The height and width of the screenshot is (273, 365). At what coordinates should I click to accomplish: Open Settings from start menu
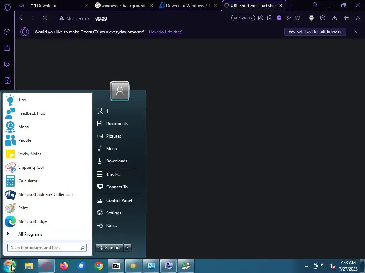(119, 213)
